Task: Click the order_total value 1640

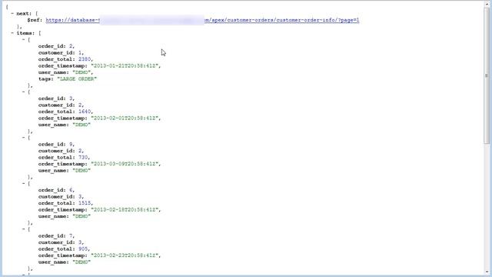Action: 85,112
